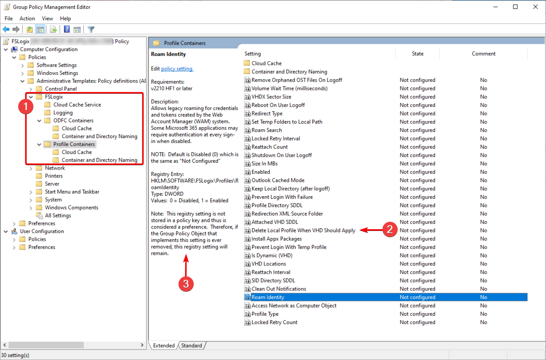Click the Roam Identity setting icon
Image resolution: width=546 pixels, height=360 pixels.
click(248, 297)
